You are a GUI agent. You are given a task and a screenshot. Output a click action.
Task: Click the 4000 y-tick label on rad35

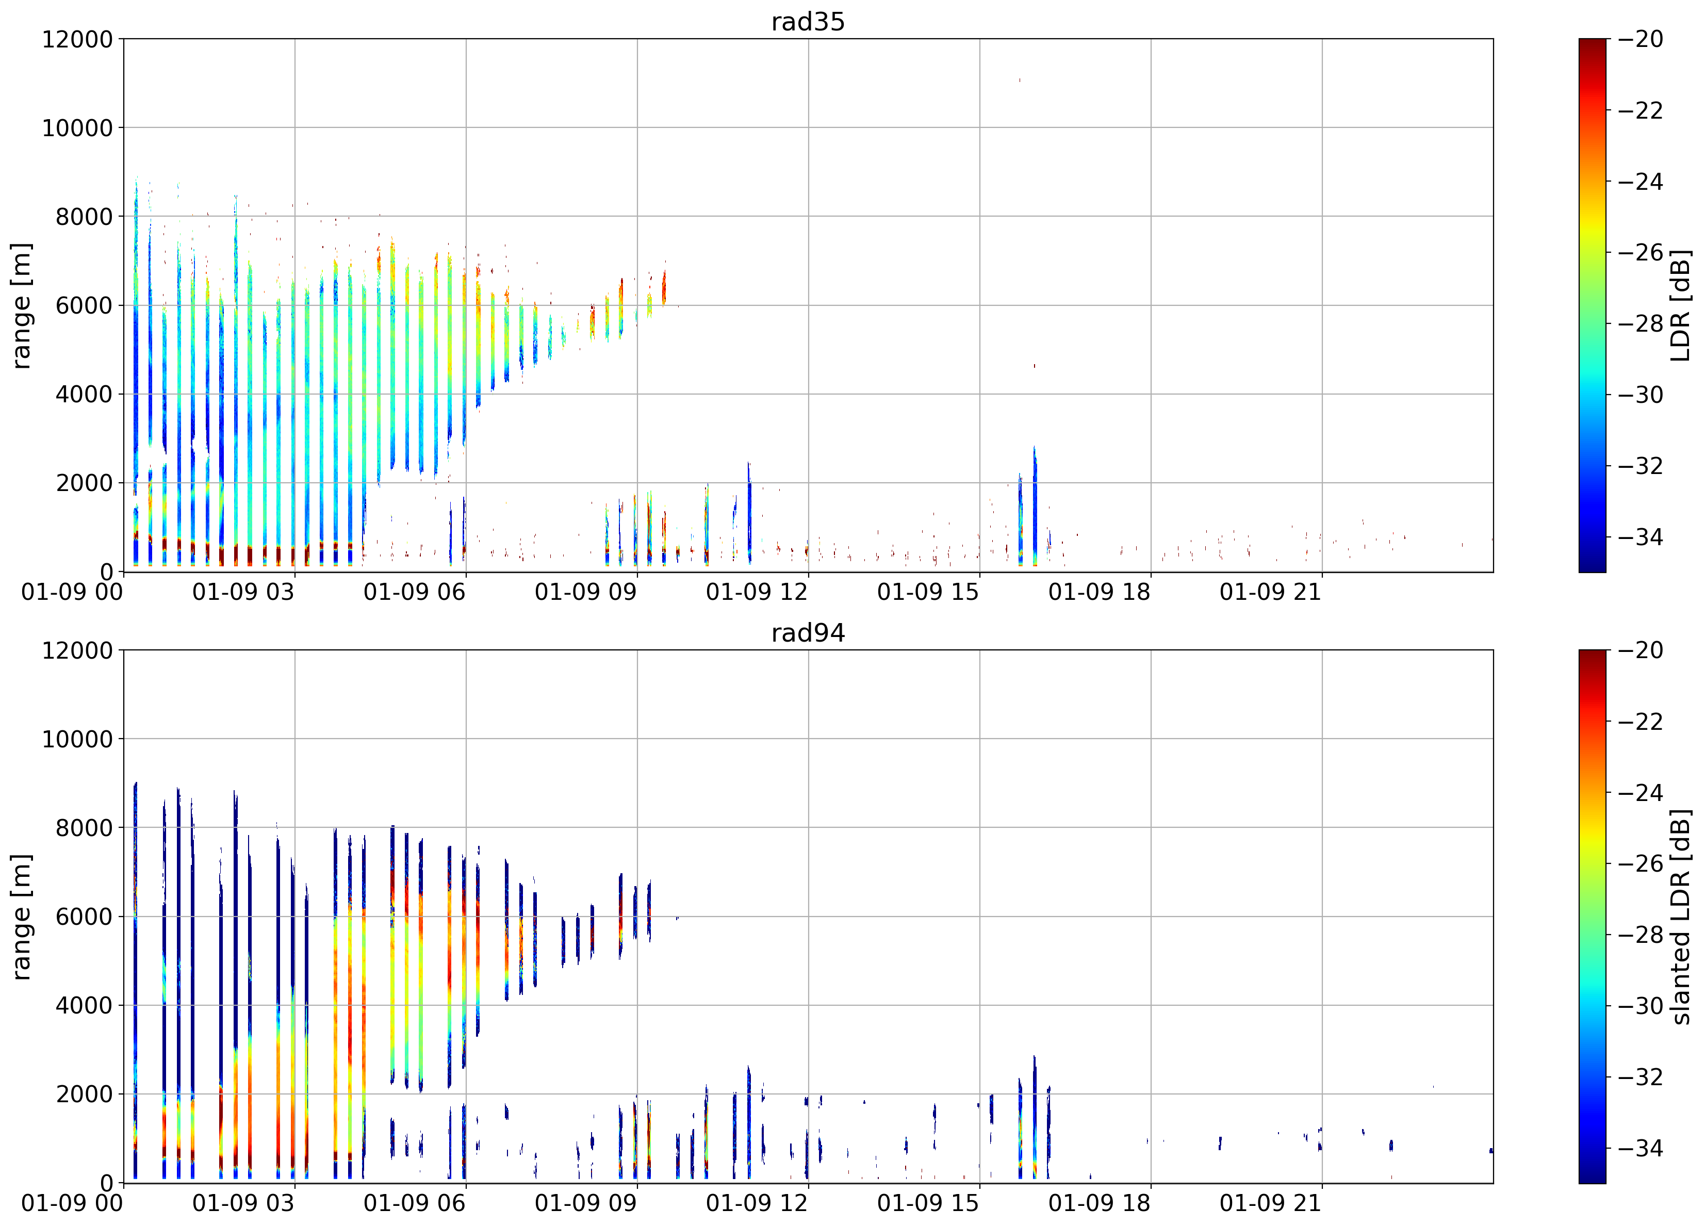(x=84, y=394)
